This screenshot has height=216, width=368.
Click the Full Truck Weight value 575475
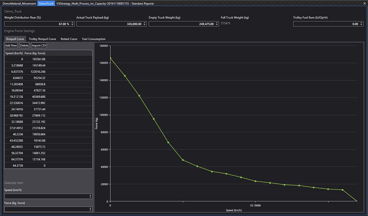pyautogui.click(x=226, y=24)
